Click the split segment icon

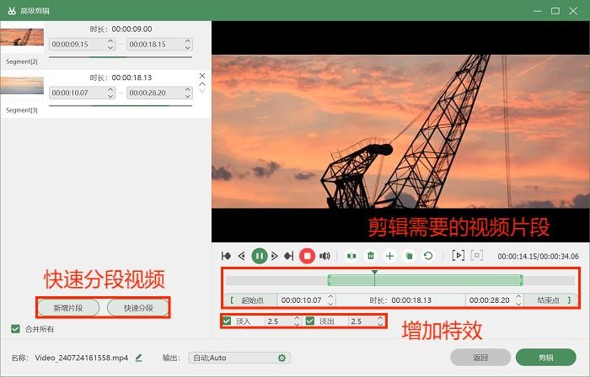pos(352,255)
